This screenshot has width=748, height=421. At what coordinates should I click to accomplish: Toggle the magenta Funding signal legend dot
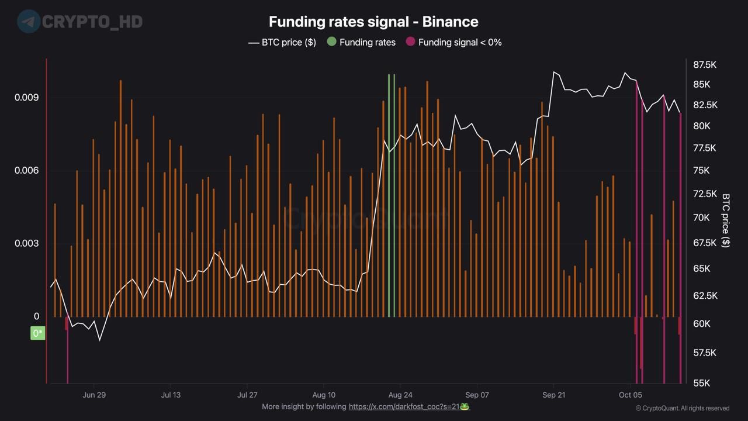410,42
